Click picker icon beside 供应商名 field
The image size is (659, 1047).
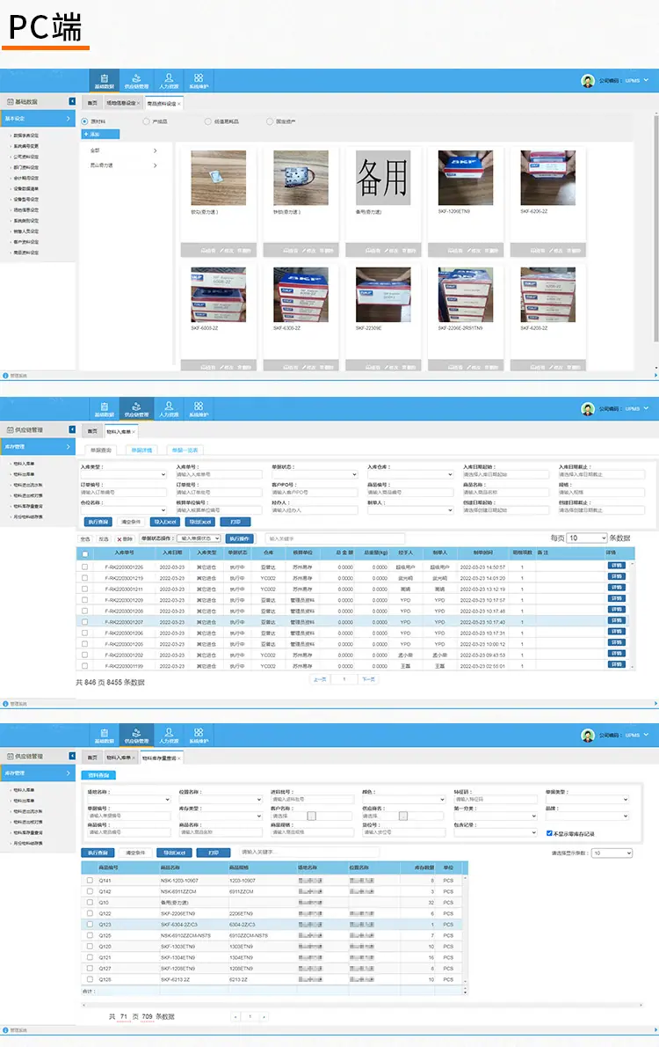point(403,816)
